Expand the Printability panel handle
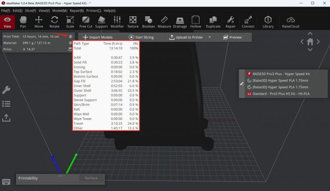The height and width of the screenshot is (191, 330). (61, 176)
